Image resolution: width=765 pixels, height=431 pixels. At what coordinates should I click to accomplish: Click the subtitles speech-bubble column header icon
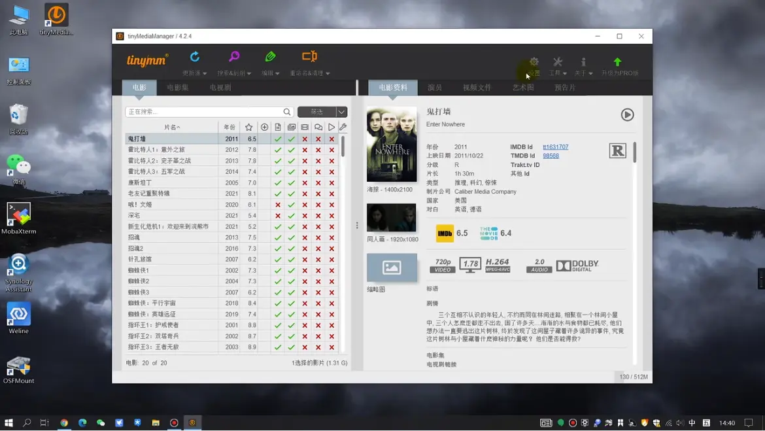tap(318, 128)
